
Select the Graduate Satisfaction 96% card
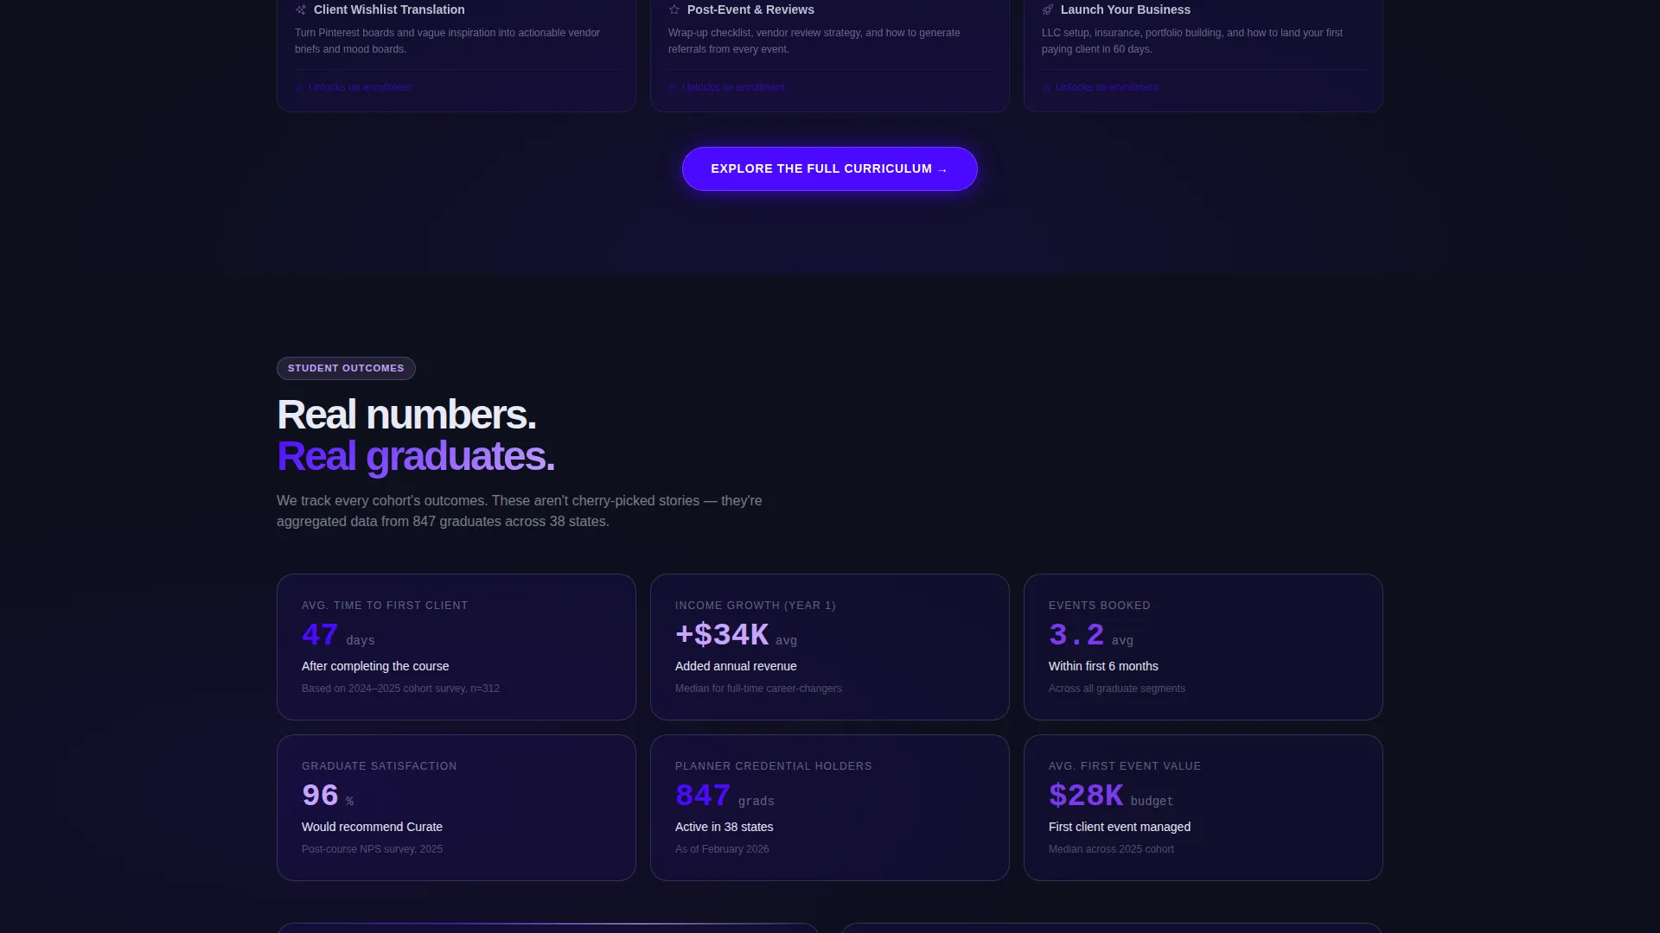(456, 808)
